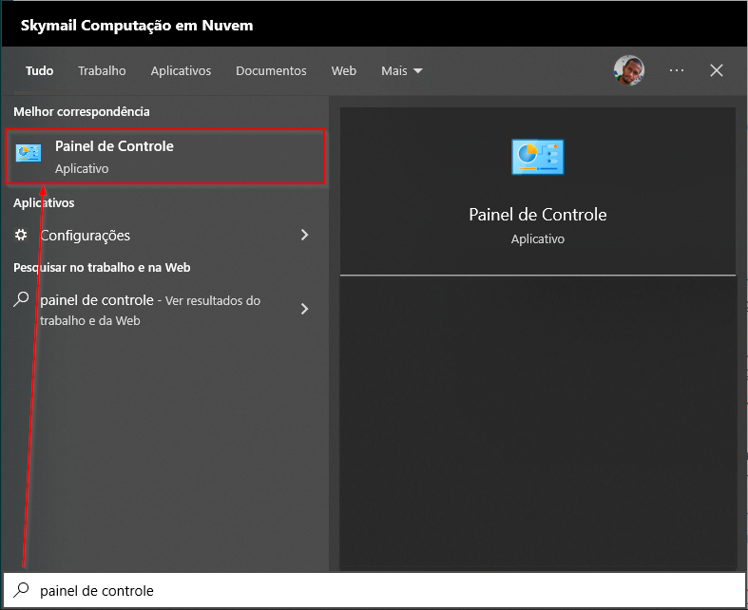Open the three-dots options menu

[x=677, y=70]
